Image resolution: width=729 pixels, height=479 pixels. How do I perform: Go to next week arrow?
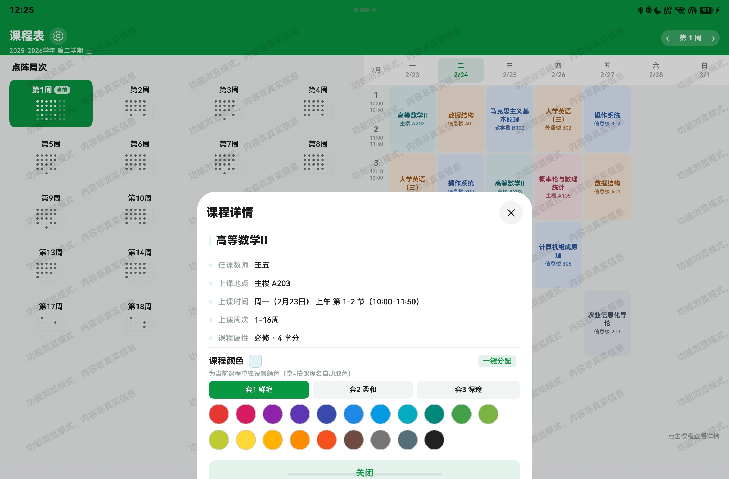pyautogui.click(x=713, y=38)
